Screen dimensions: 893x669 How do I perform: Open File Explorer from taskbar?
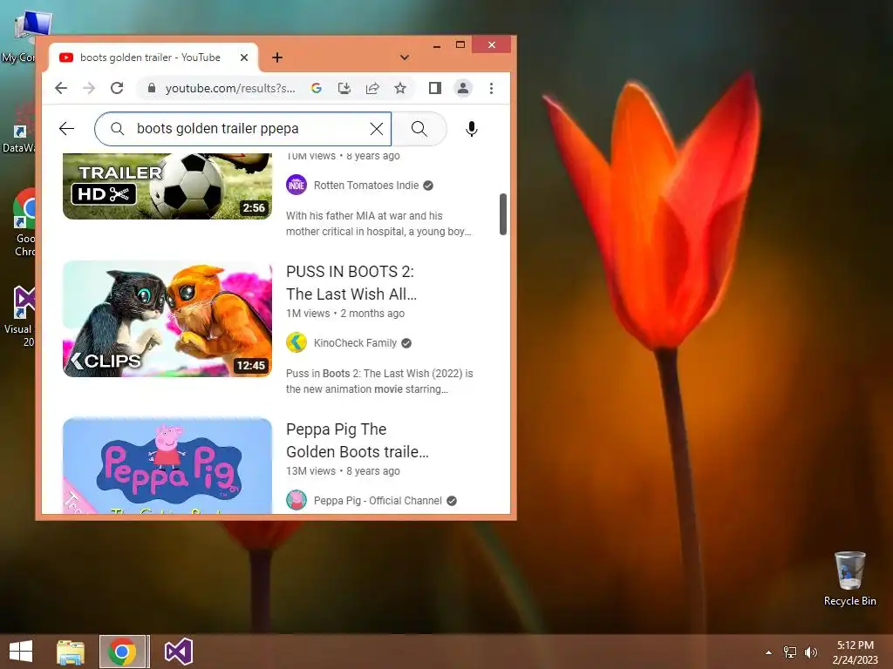coord(71,652)
